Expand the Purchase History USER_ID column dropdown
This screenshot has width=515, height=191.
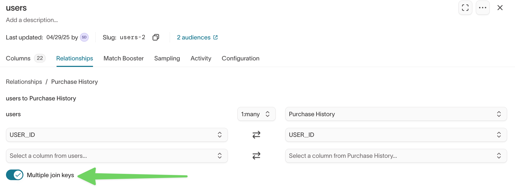click(x=396, y=135)
